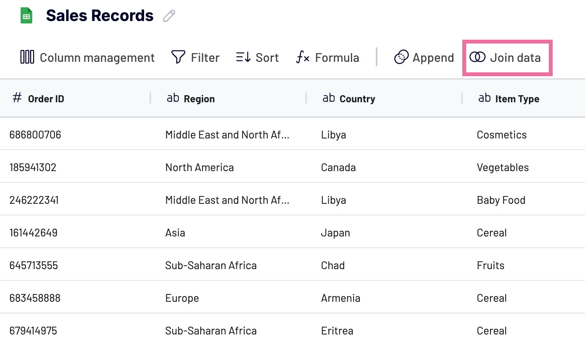
Task: Click the Column management icon
Action: point(27,57)
